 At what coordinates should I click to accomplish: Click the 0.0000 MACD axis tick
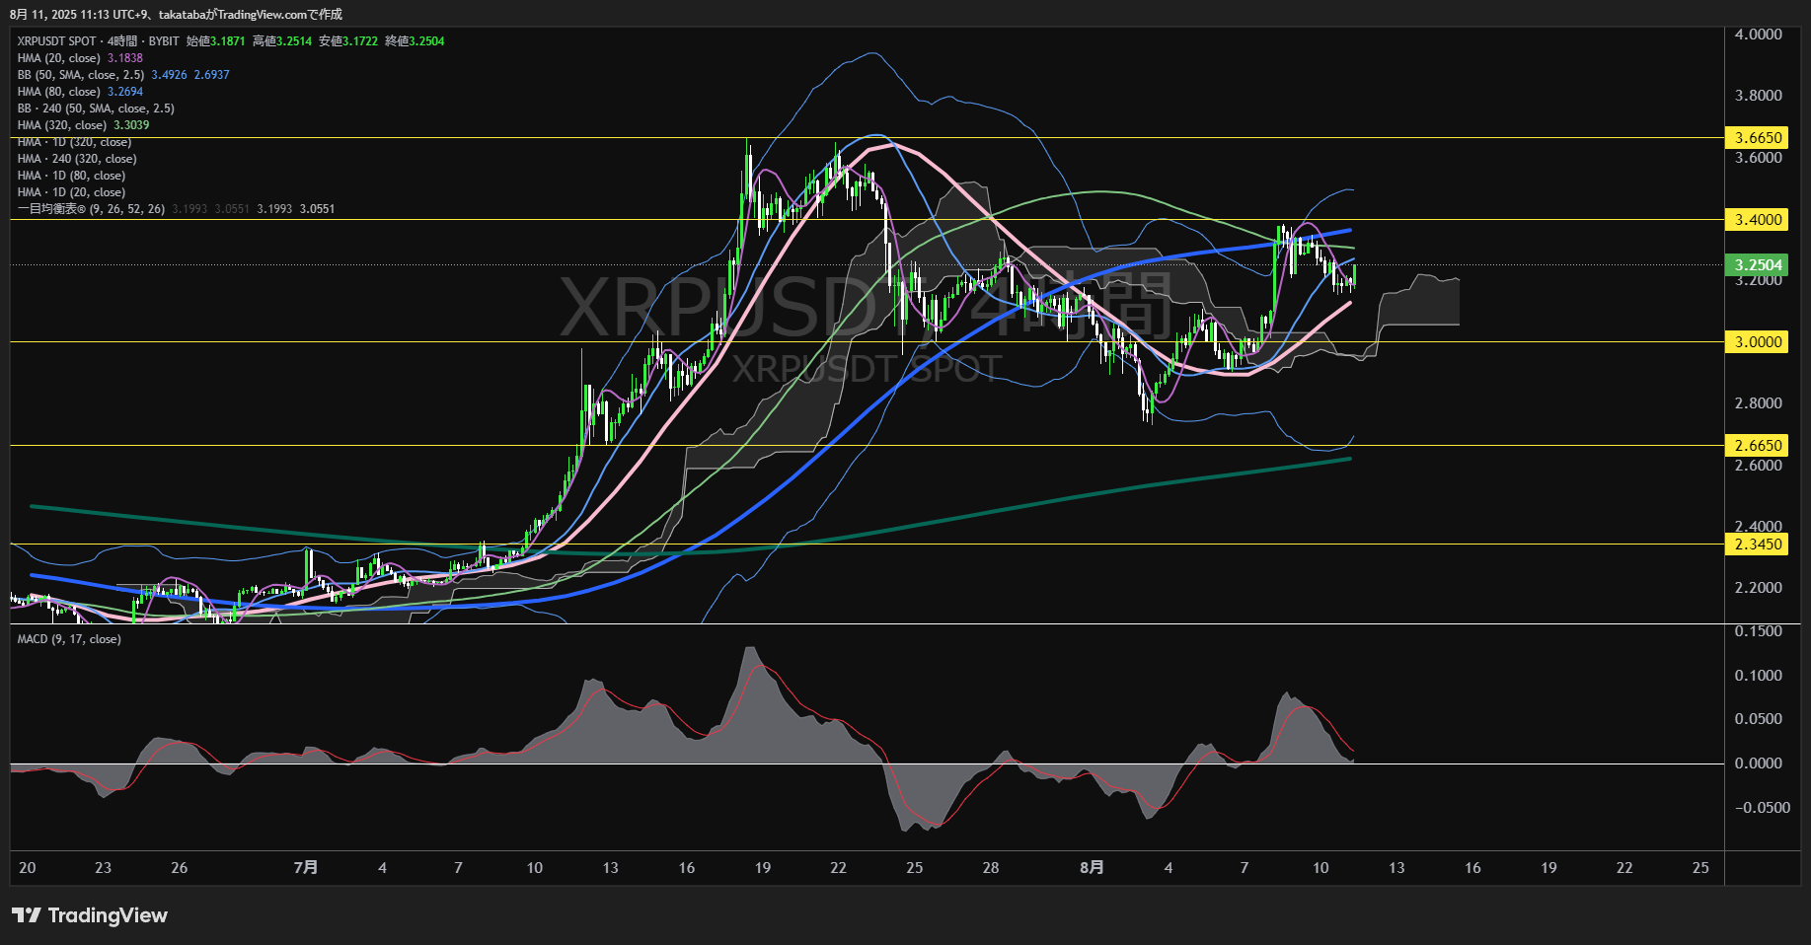tap(1759, 763)
